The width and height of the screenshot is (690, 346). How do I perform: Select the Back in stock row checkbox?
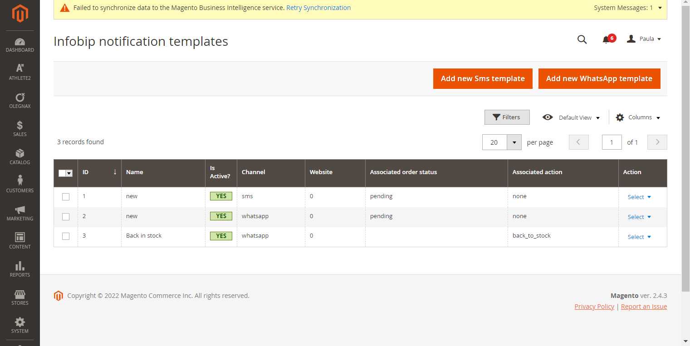click(x=66, y=236)
